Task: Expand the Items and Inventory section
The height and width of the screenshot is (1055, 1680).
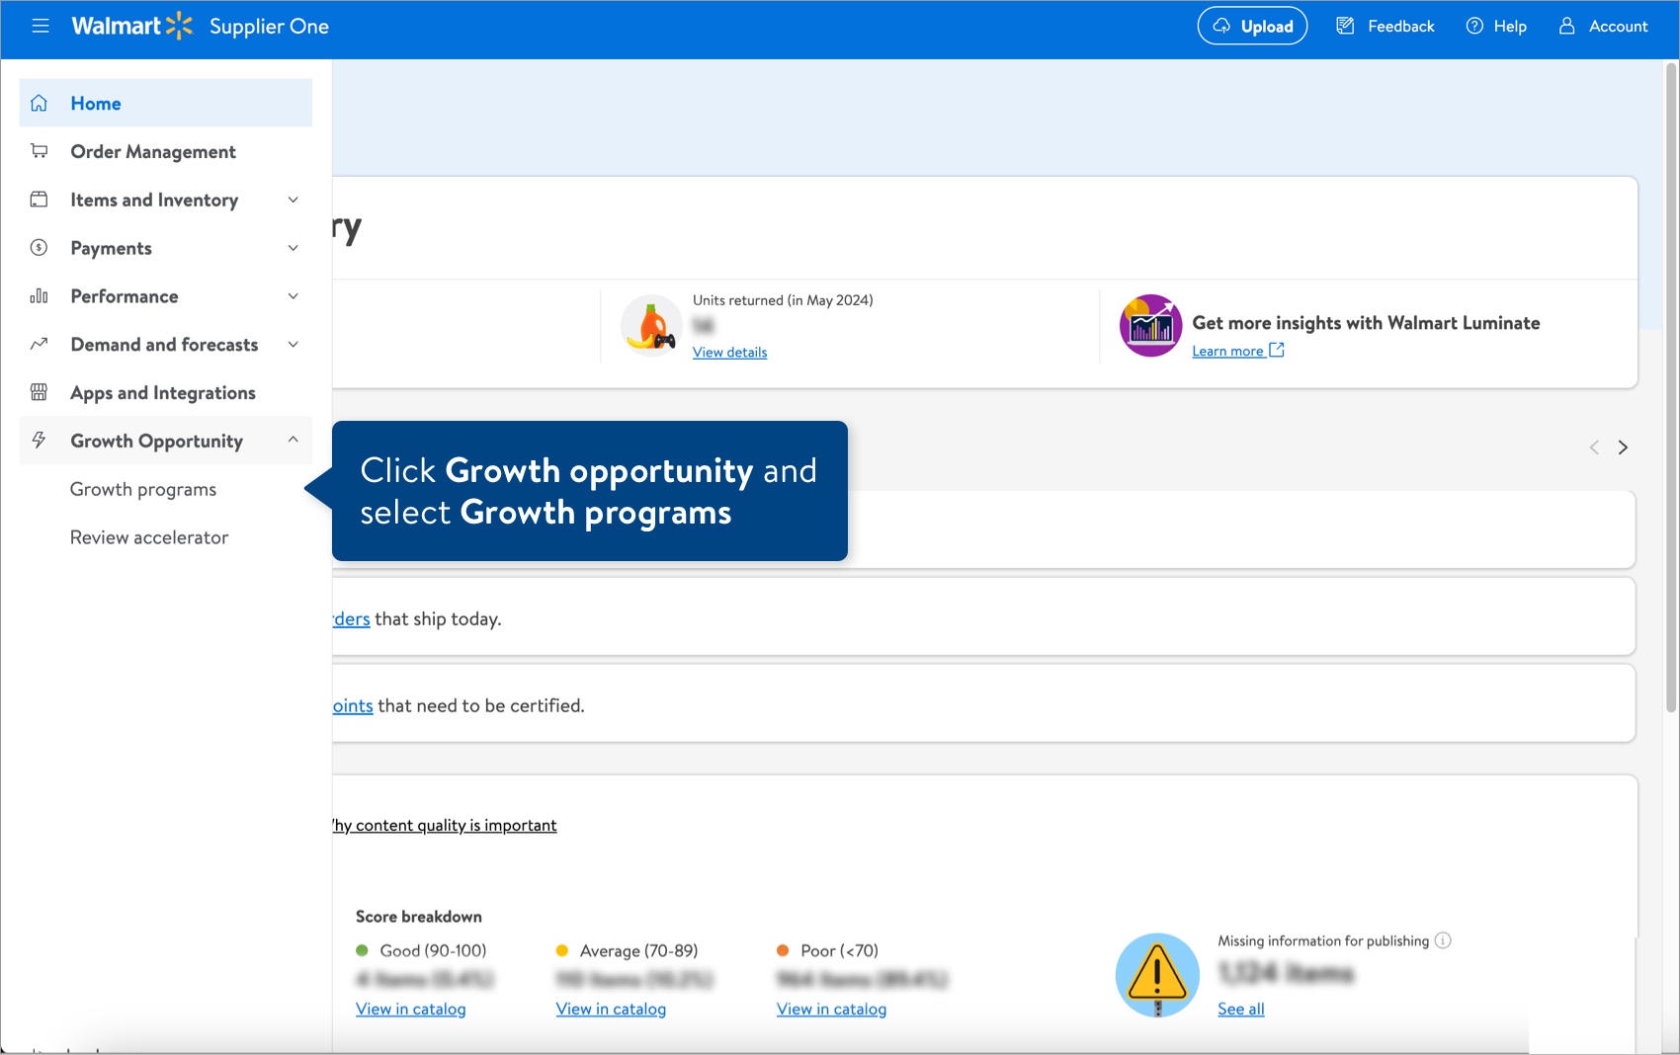Action: click(293, 200)
